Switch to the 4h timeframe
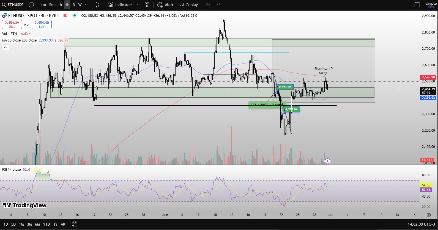This screenshot has width=438, height=230. coord(67,5)
